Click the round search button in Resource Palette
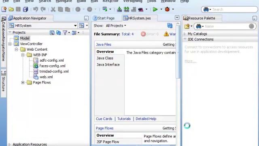This screenshot has height=146, width=259. 251,26
